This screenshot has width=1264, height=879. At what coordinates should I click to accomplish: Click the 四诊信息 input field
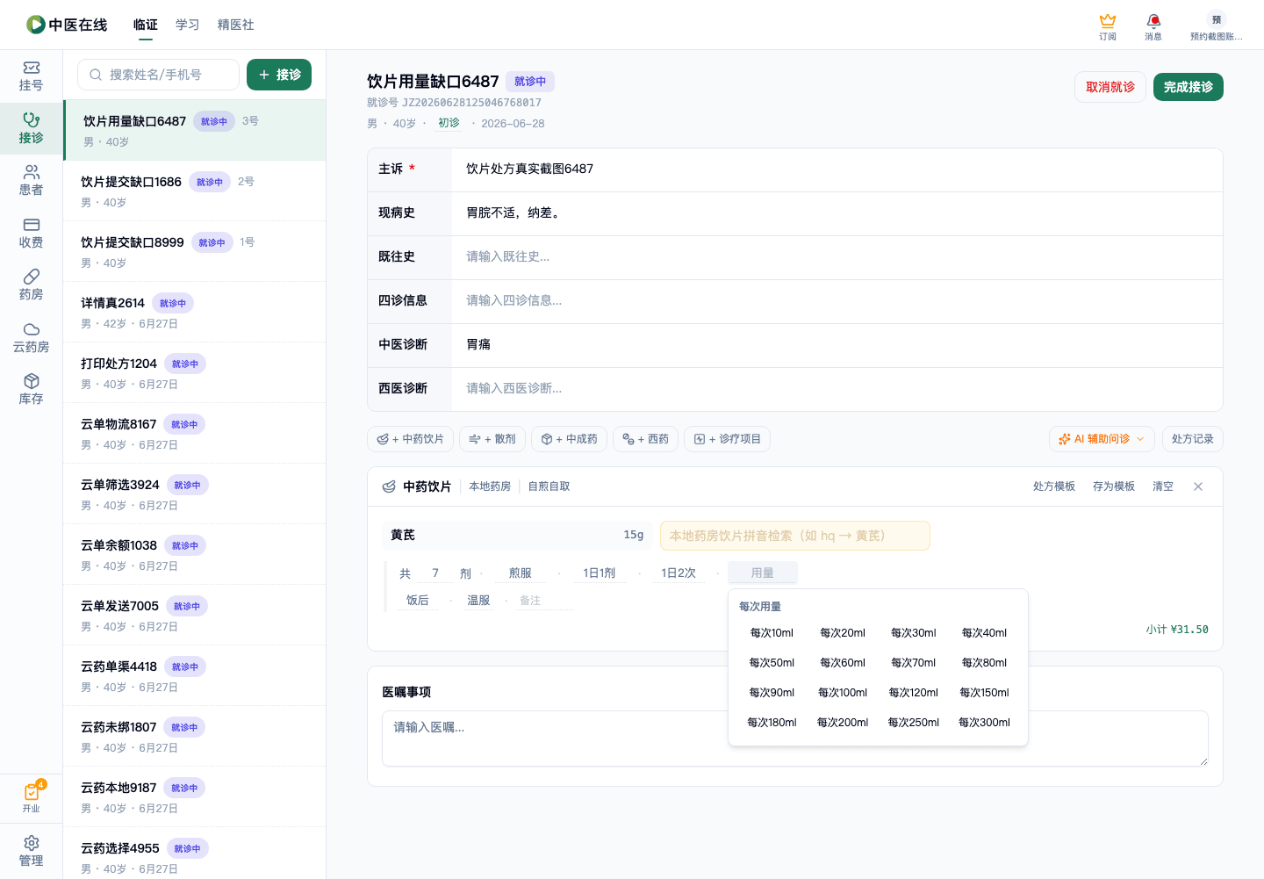(837, 301)
